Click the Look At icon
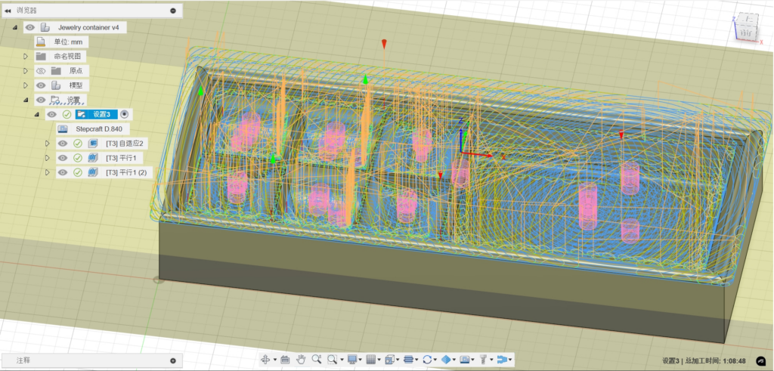The image size is (774, 371). pos(285,360)
